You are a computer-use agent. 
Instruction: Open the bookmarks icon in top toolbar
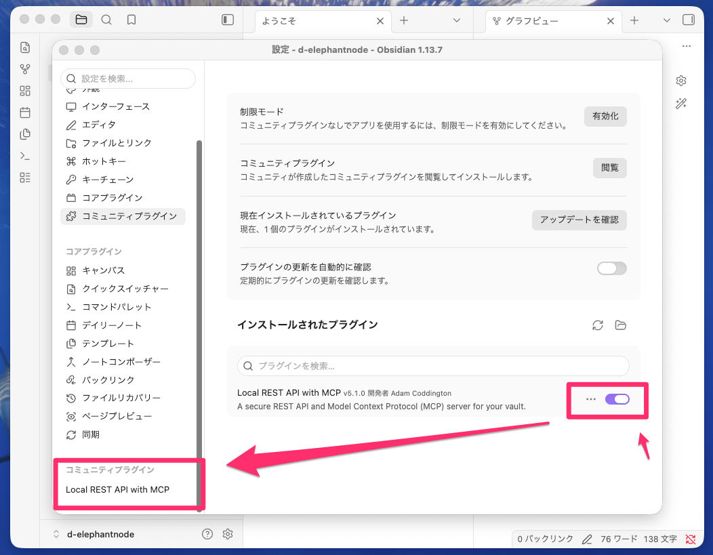(131, 20)
